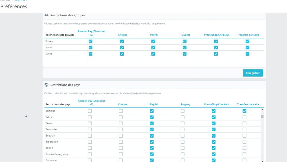This screenshot has width=287, height=162.
Task: Uncheck Visiteur for Payplug in groups
Action: point(185,42)
